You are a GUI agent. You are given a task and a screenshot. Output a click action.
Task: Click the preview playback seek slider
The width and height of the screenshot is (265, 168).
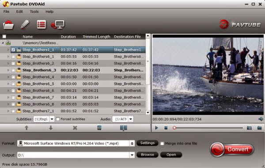point(208,128)
